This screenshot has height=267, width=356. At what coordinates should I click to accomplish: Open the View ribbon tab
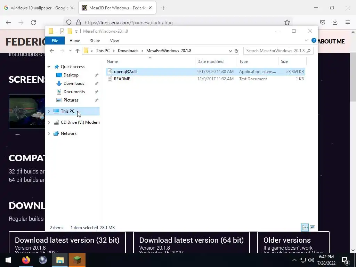pos(114,41)
